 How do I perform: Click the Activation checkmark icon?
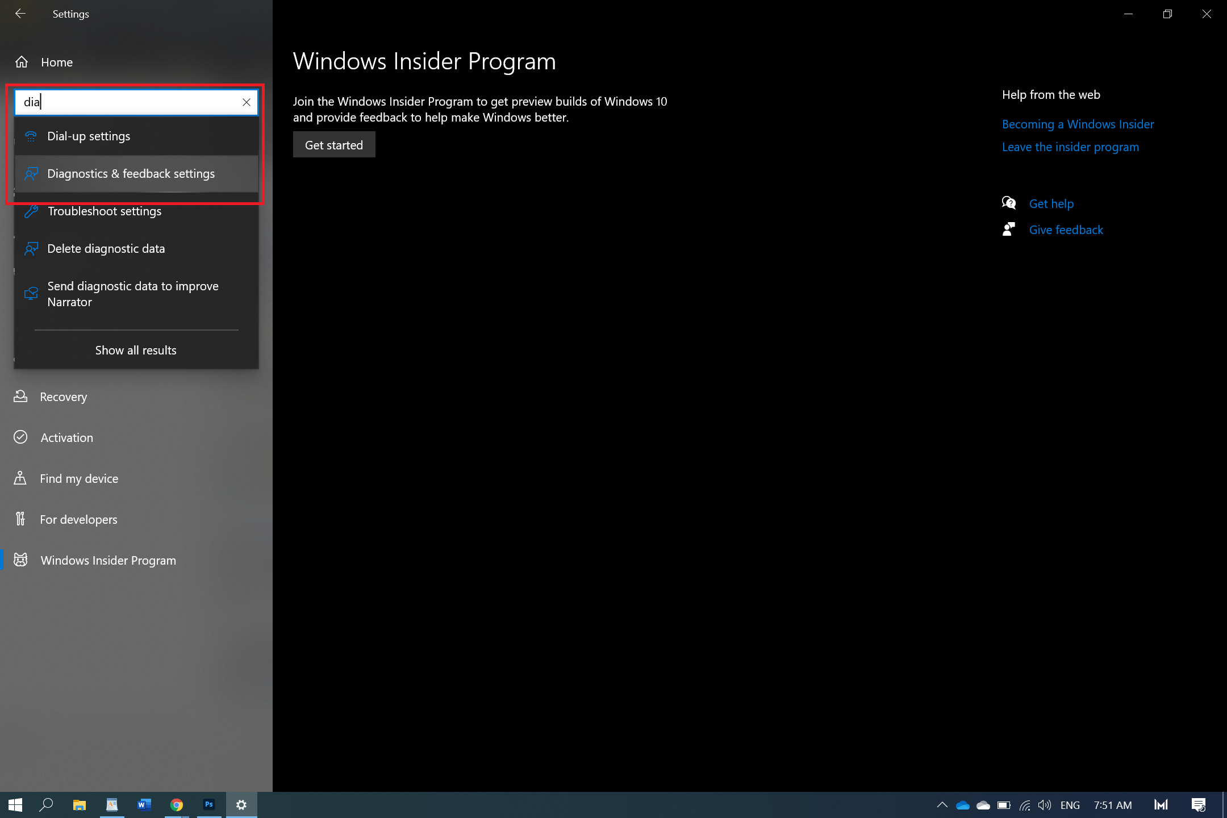20,437
